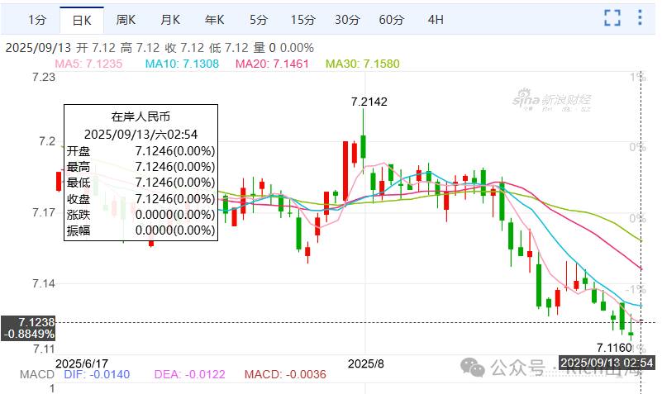Click the MA30 indicator label

point(362,64)
